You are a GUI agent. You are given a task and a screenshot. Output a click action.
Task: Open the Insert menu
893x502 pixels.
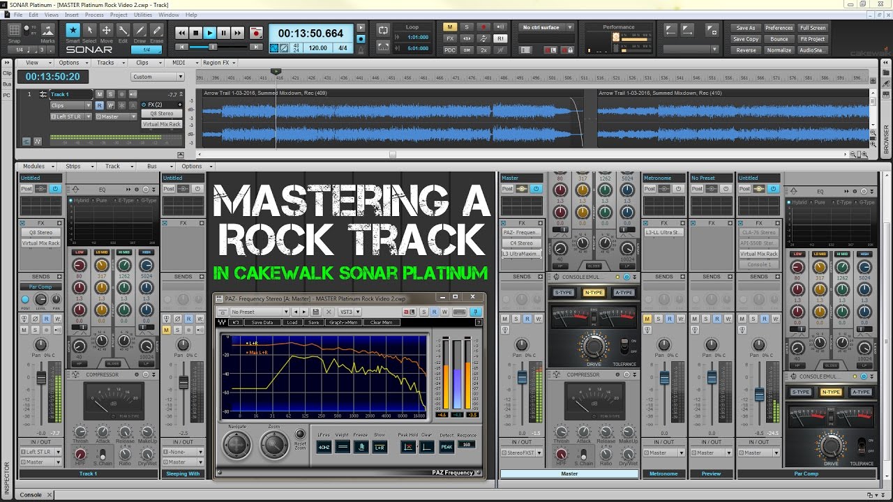tap(72, 15)
